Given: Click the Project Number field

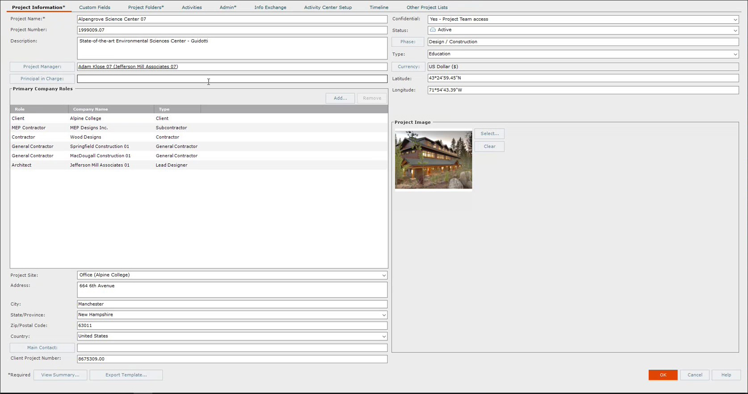Looking at the screenshot, I should [x=232, y=30].
